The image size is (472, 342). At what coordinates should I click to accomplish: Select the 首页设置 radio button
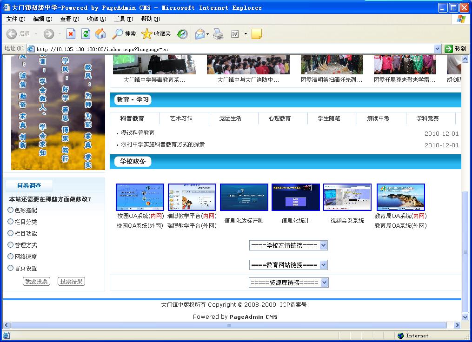[11, 268]
